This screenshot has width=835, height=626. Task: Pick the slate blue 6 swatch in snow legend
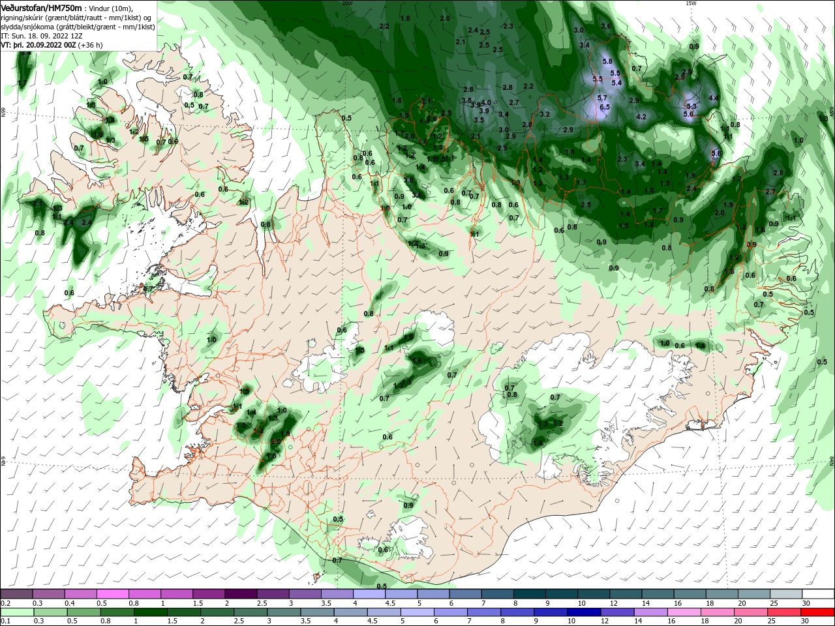tap(465, 594)
